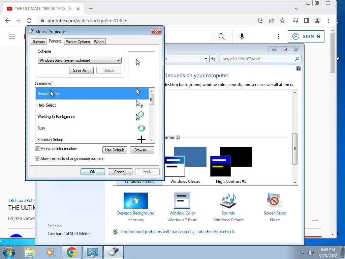Close the YouTube tab
345x259 pixels.
78,9
